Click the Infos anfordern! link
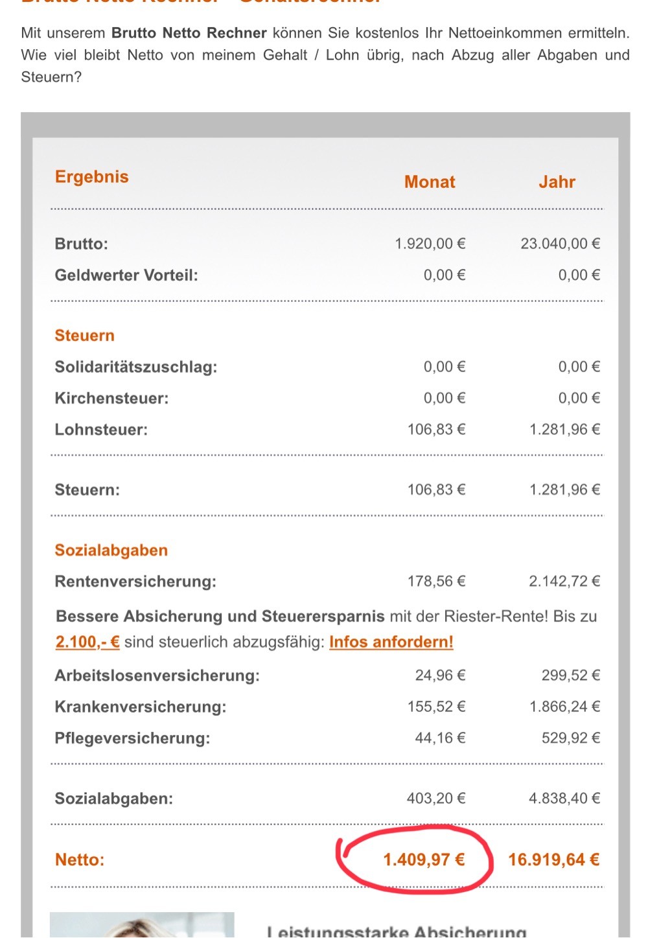 (391, 642)
